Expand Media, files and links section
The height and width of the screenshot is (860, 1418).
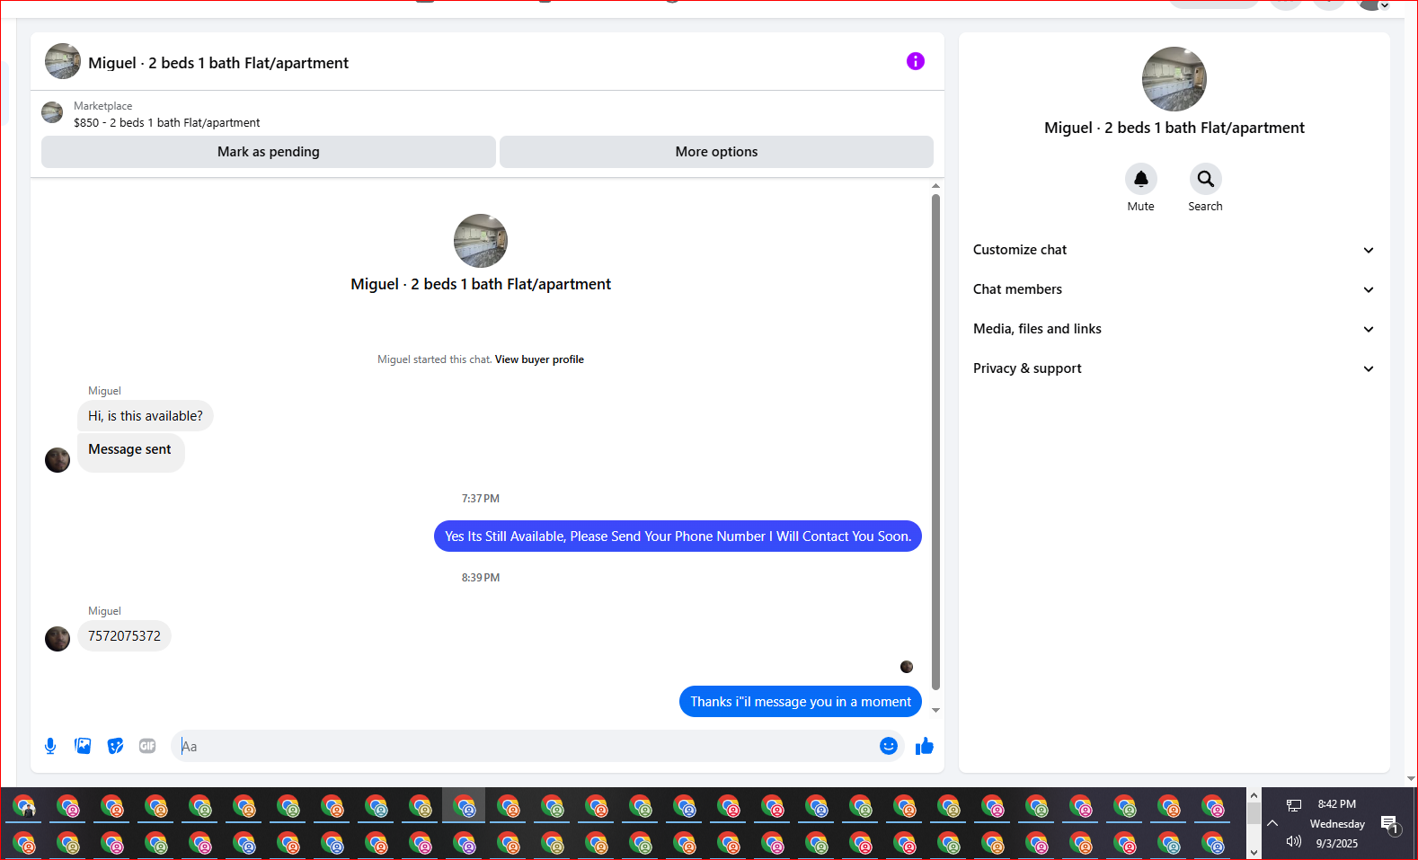pyautogui.click(x=1174, y=329)
